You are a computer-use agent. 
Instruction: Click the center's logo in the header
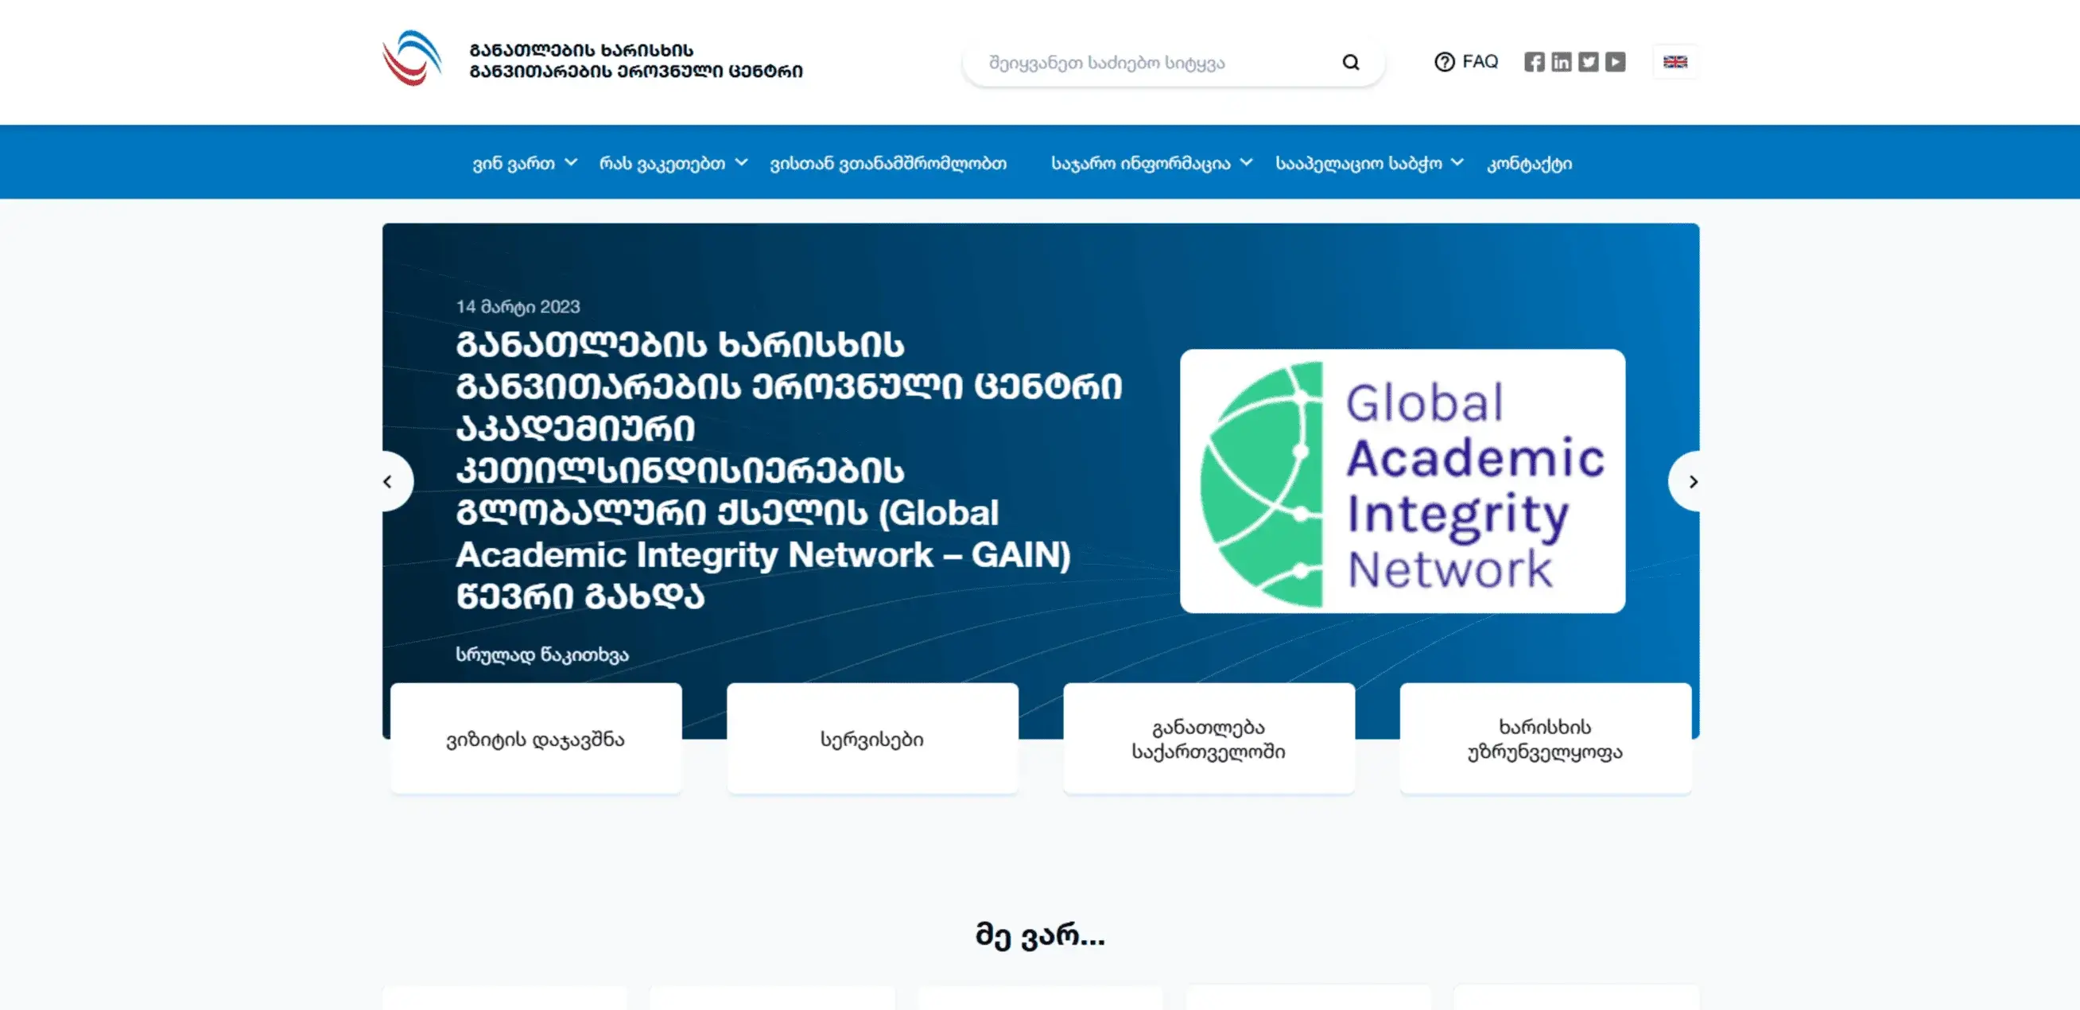[x=412, y=58]
